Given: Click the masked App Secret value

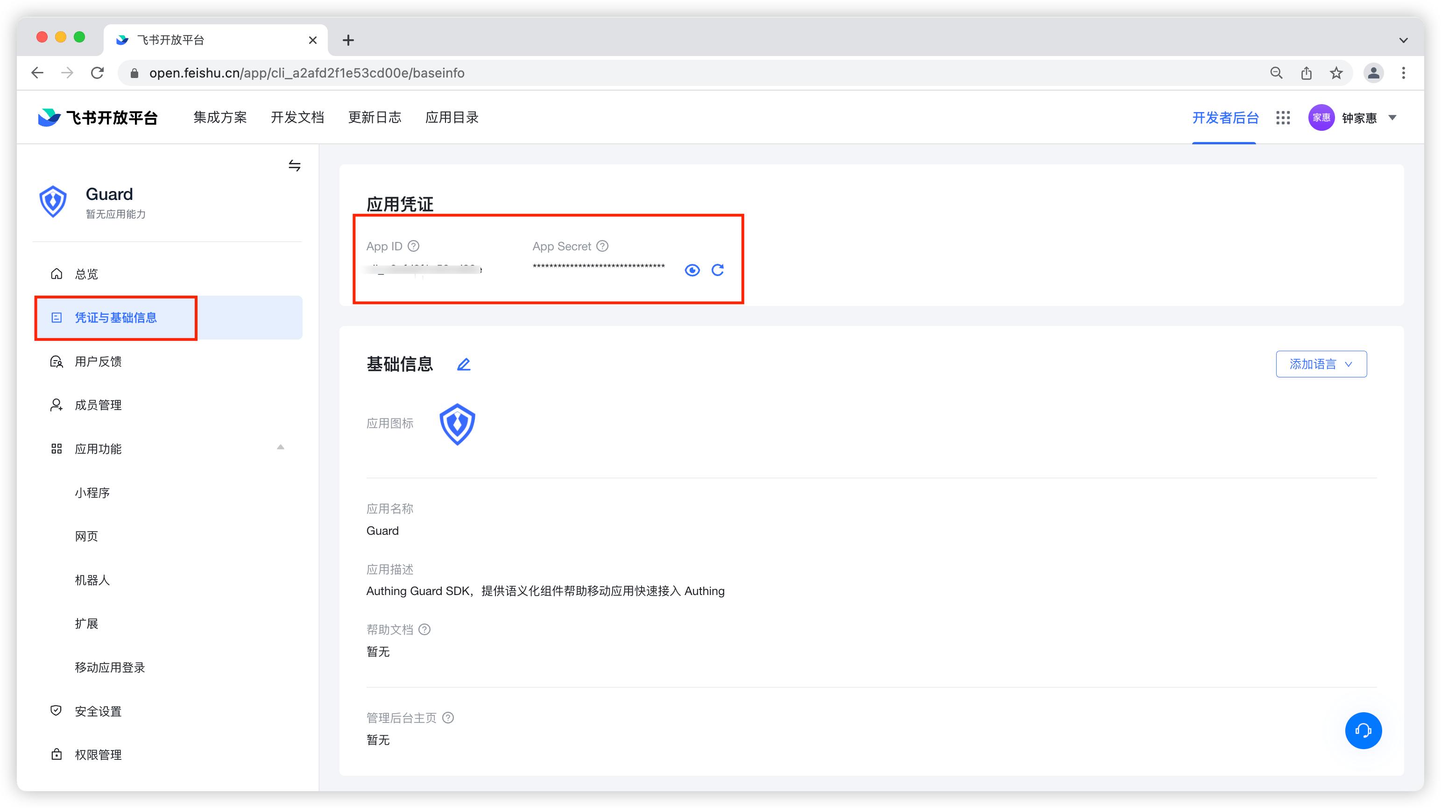Looking at the screenshot, I should [x=599, y=267].
